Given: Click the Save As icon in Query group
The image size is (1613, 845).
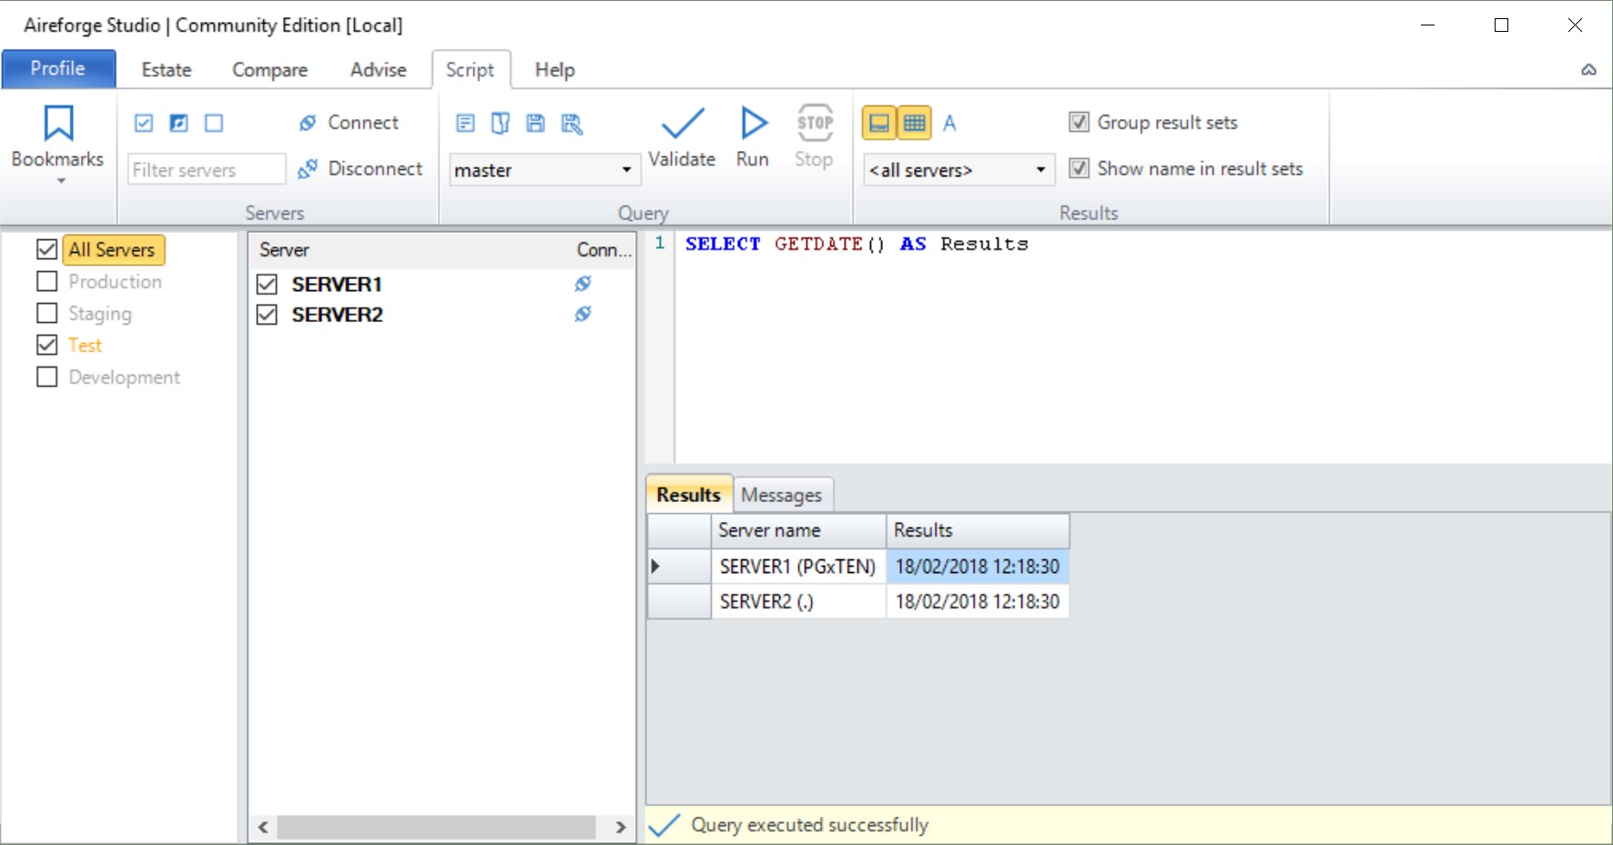Looking at the screenshot, I should 573,123.
